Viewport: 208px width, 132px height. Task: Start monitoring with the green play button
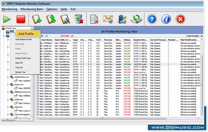pyautogui.click(x=7, y=19)
